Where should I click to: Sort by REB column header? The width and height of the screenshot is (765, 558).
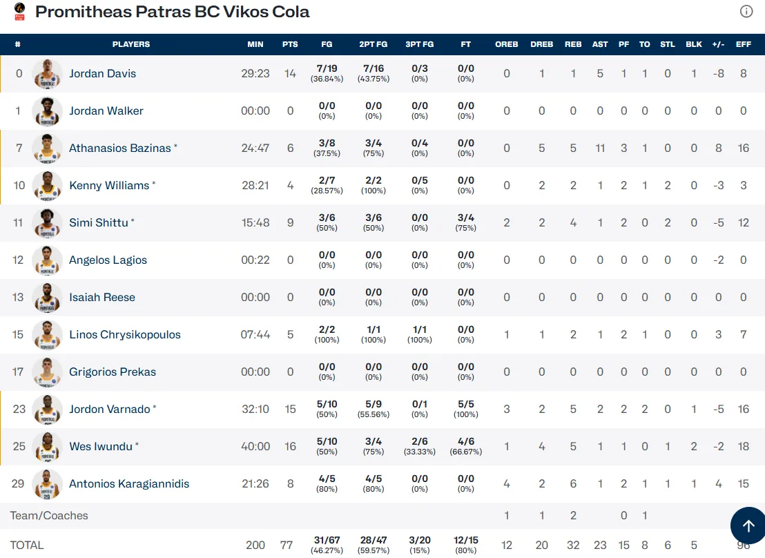pos(573,44)
